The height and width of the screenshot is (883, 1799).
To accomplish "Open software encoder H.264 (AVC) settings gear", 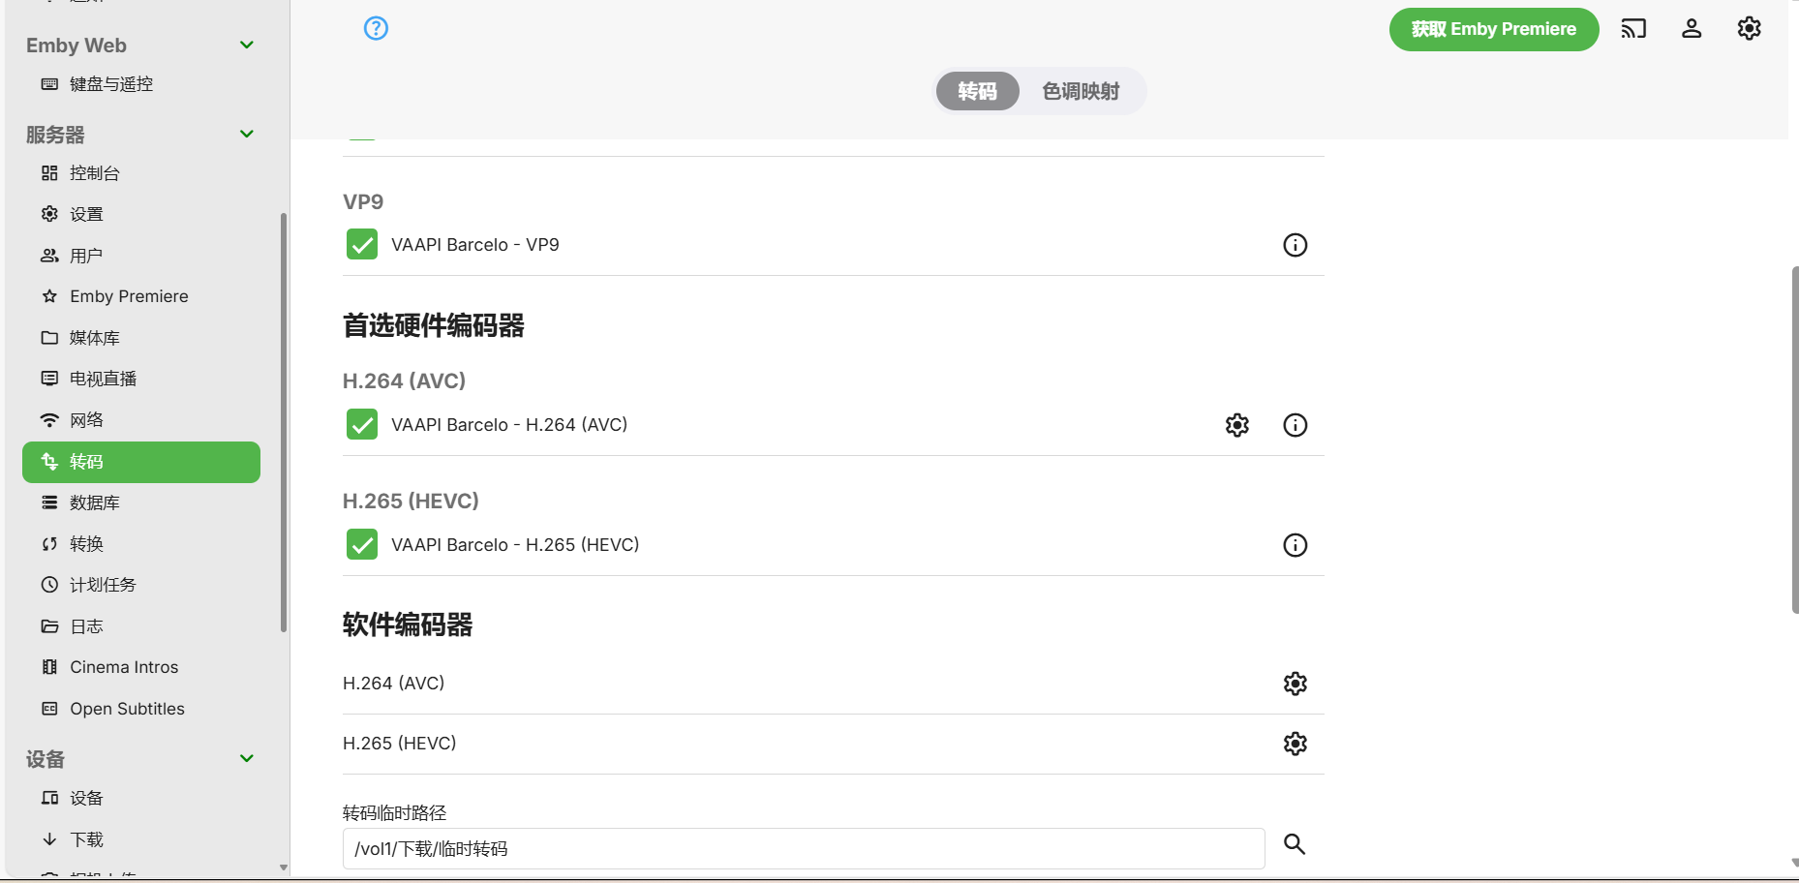I will (x=1295, y=684).
